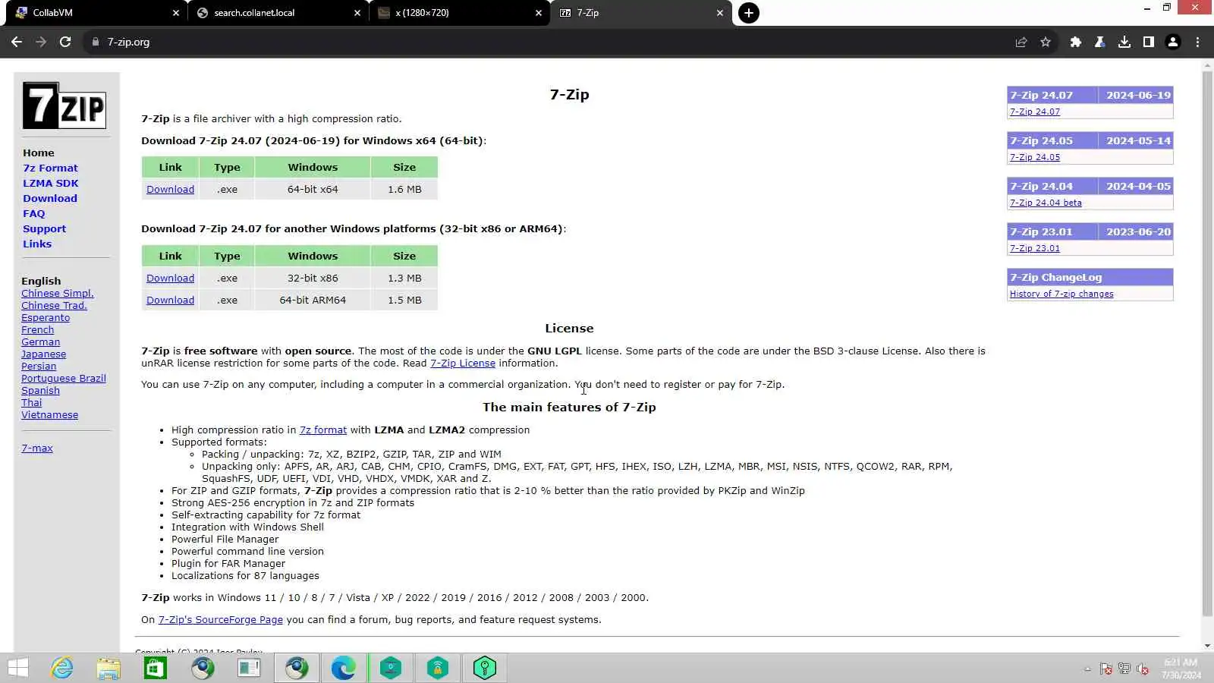Viewport: 1214px width, 683px height.
Task: Open the FAQ sidebar link
Action: (34, 213)
